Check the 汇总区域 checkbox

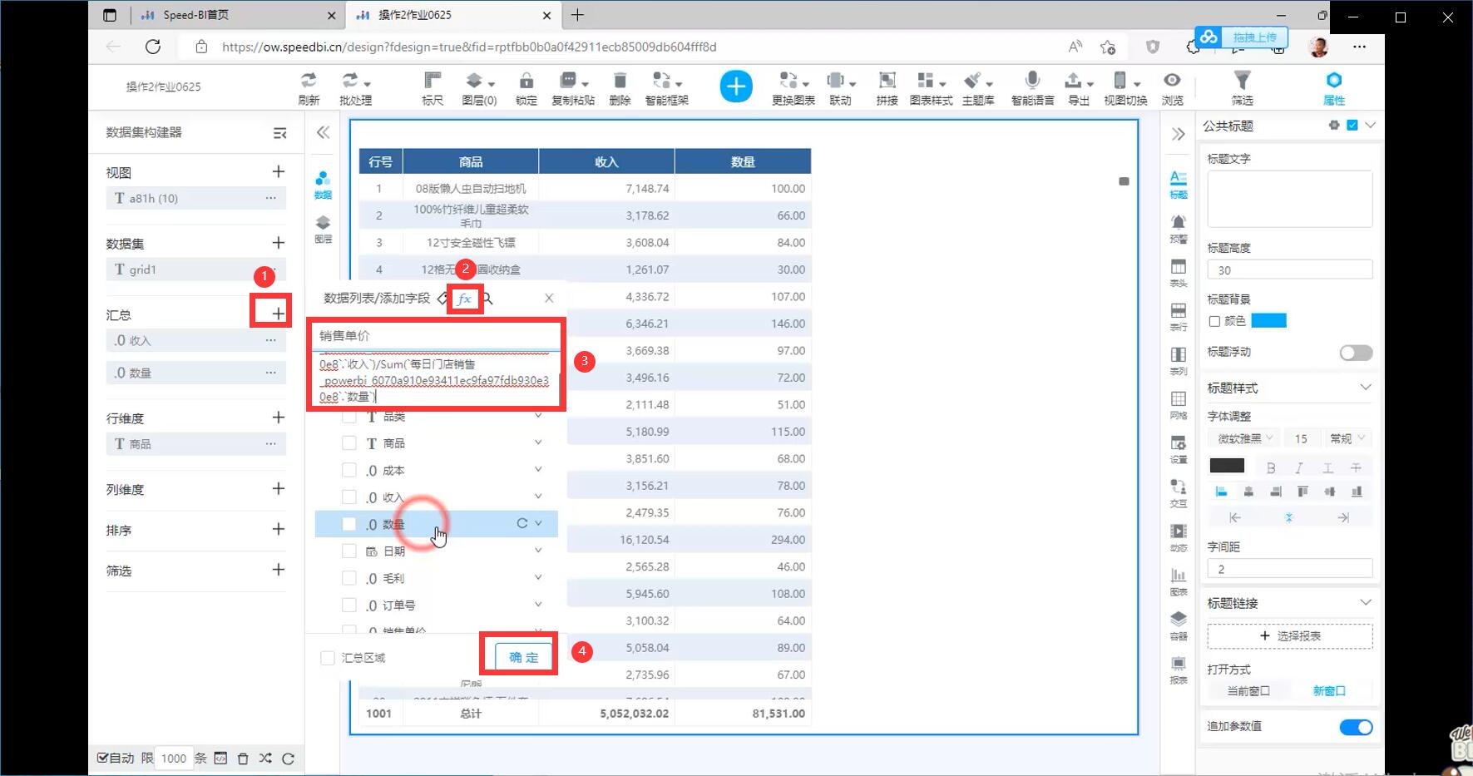(328, 658)
